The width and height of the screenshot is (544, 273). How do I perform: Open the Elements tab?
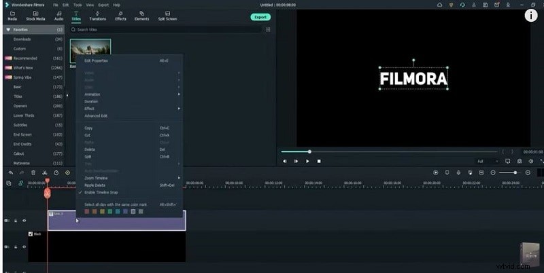141,16
